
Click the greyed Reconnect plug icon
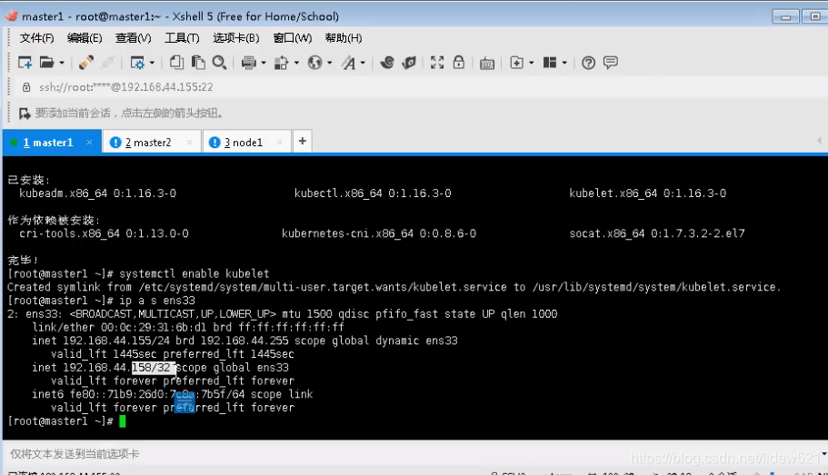(108, 63)
